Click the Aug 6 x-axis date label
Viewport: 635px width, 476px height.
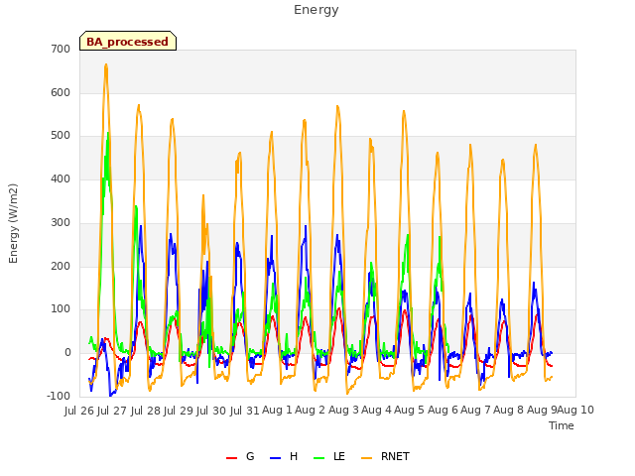pyautogui.click(x=443, y=410)
